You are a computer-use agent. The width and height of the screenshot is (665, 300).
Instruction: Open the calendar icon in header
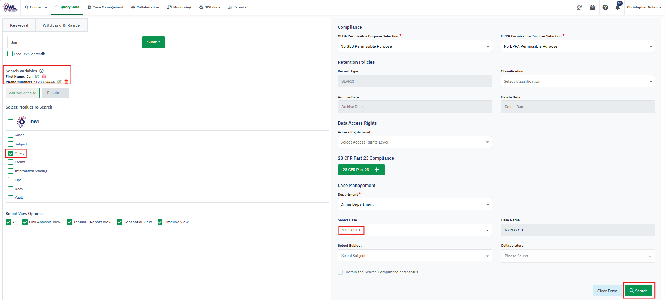point(593,7)
